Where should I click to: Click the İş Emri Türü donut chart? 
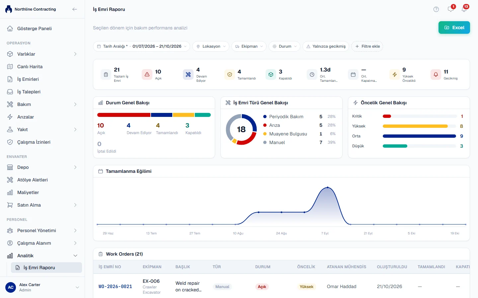(x=241, y=129)
